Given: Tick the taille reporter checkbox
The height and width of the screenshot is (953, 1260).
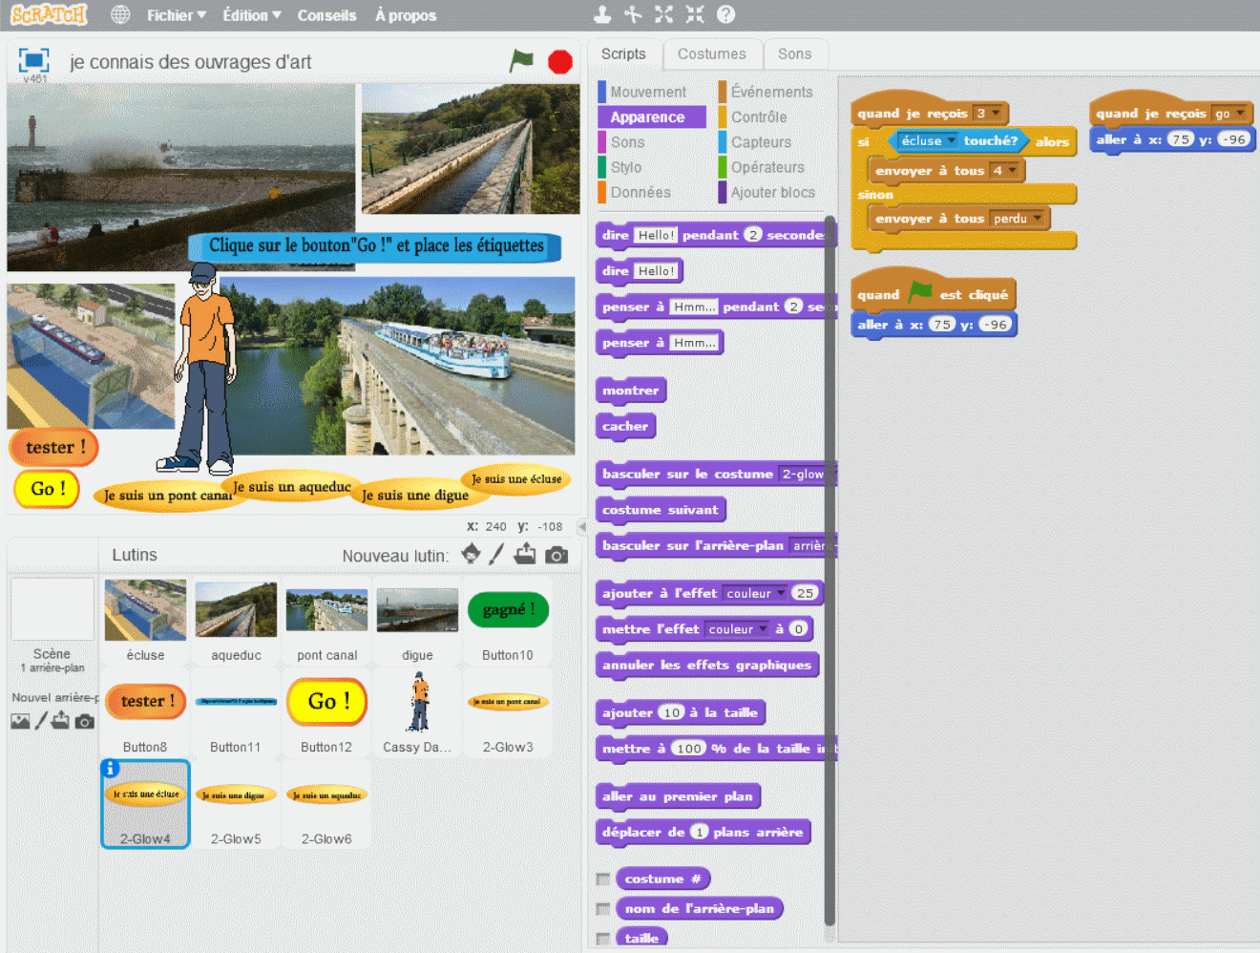Looking at the screenshot, I should tap(603, 939).
